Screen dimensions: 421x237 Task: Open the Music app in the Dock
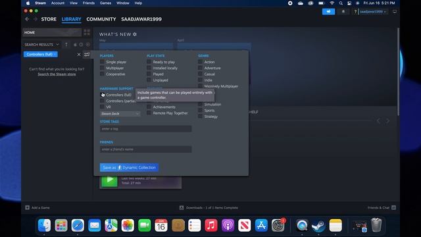point(211,225)
